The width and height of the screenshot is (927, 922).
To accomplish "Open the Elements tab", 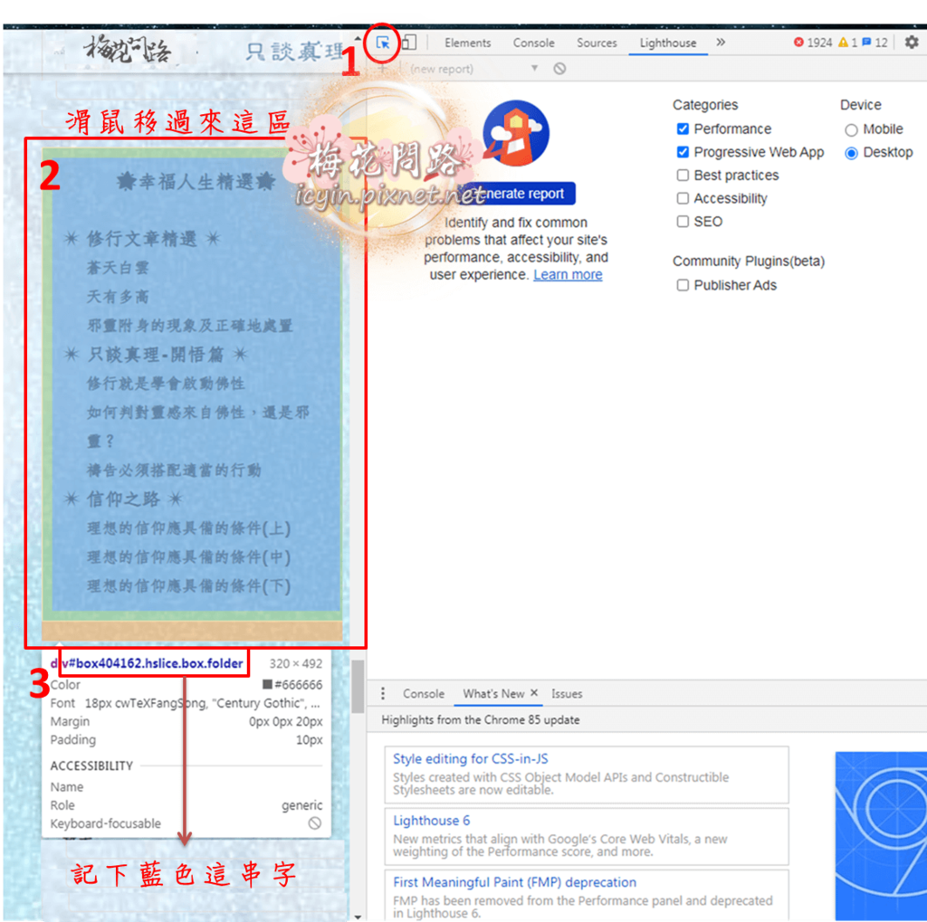I will pyautogui.click(x=468, y=43).
